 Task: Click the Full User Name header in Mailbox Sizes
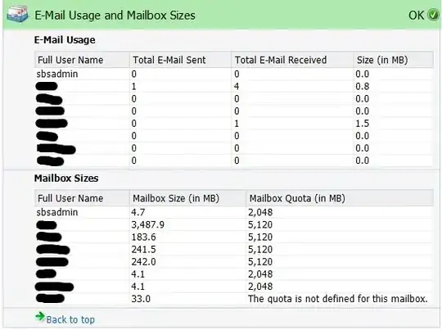pyautogui.click(x=70, y=198)
